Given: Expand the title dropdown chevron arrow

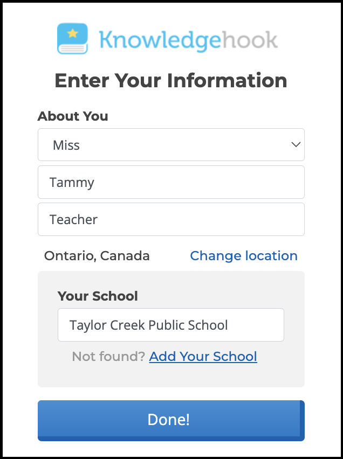Looking at the screenshot, I should pos(296,144).
